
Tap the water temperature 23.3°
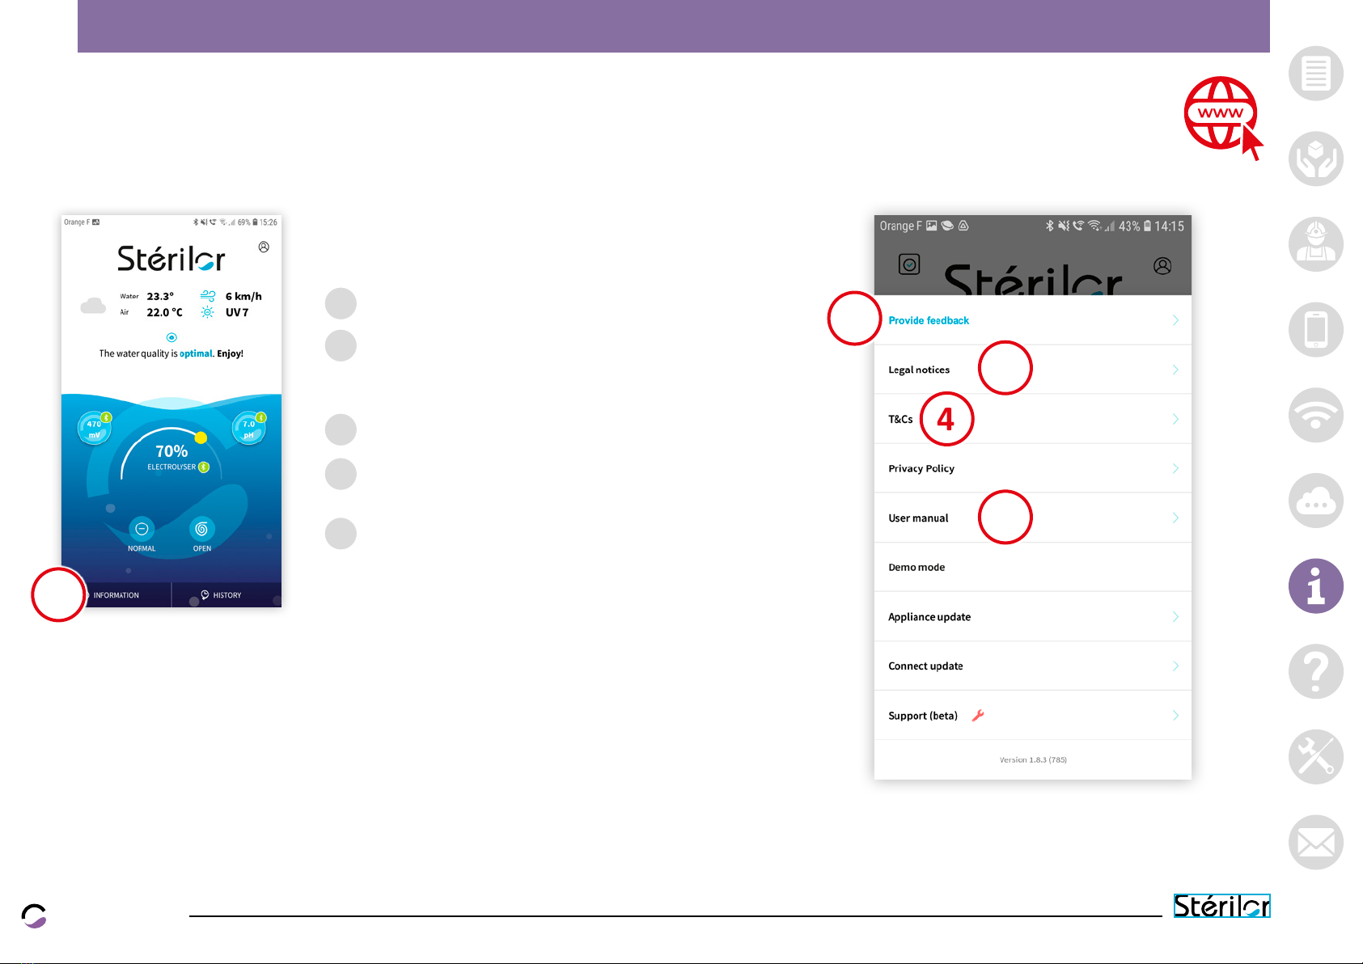point(160,296)
